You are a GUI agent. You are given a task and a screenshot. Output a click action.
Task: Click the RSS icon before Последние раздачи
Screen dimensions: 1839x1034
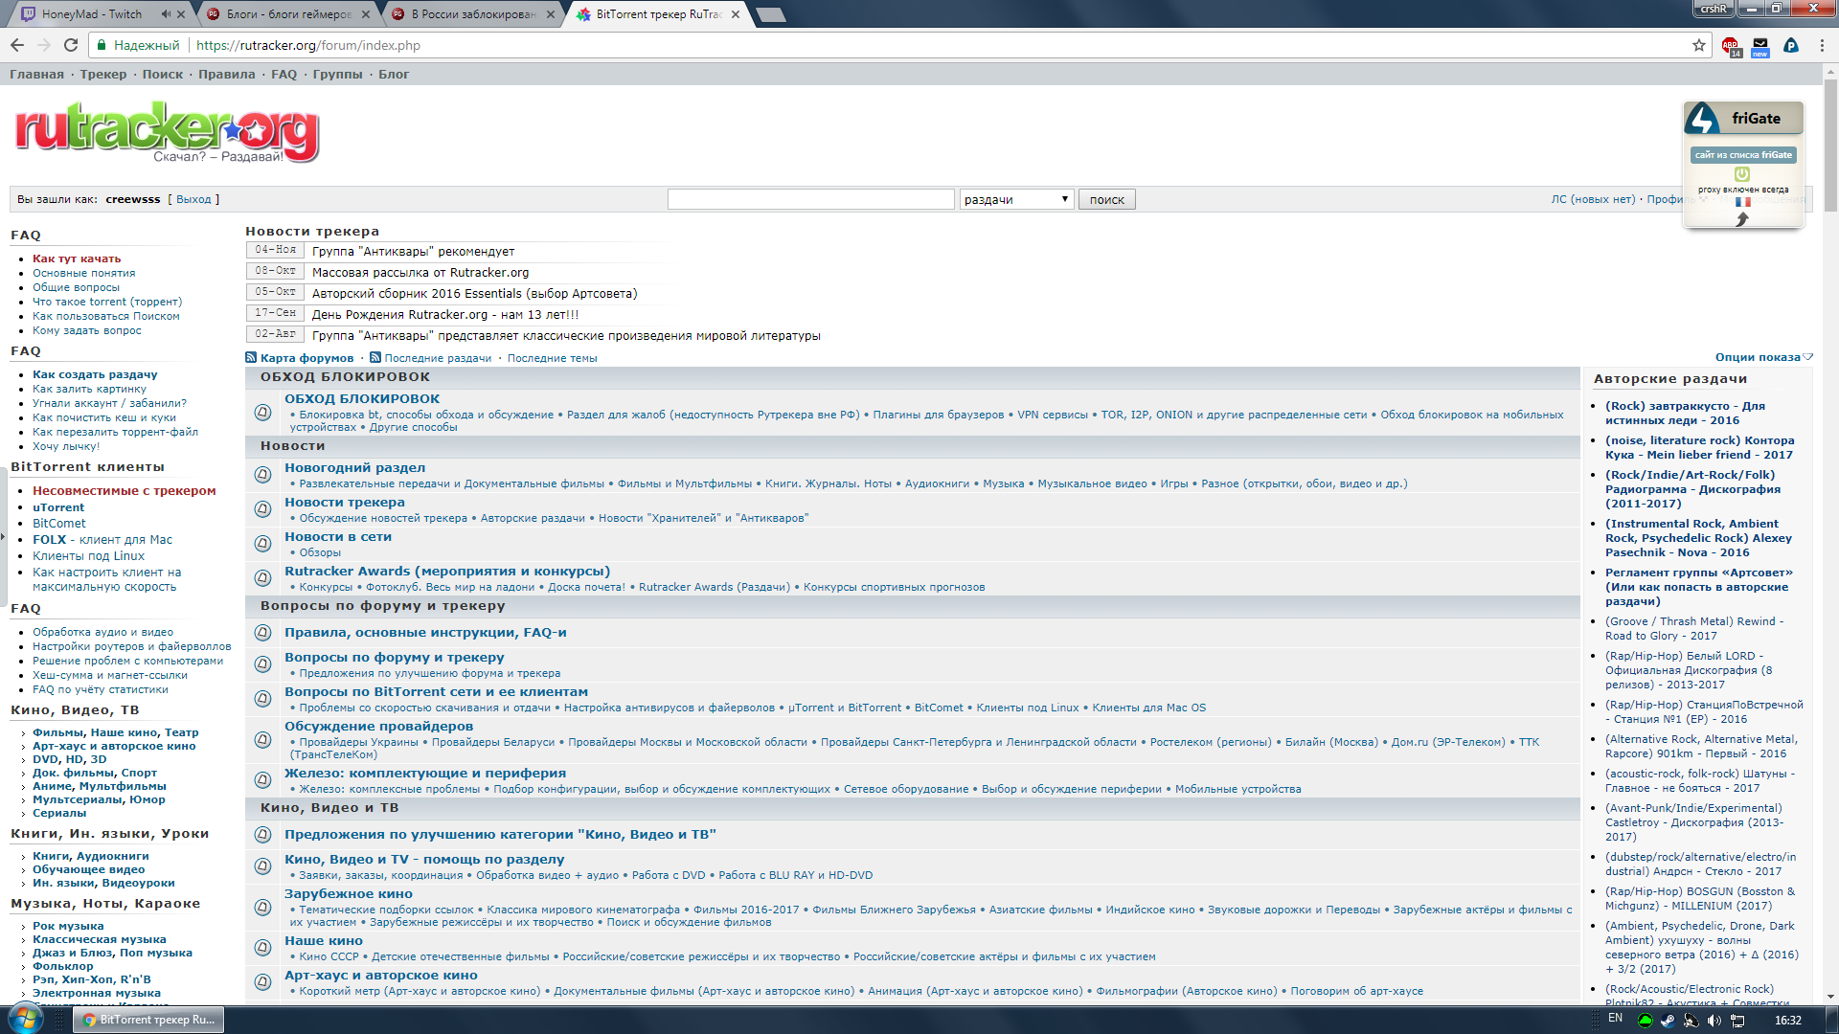[375, 358]
